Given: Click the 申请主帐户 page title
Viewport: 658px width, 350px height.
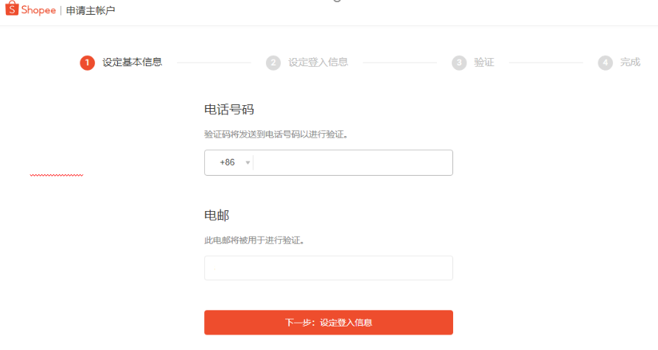Looking at the screenshot, I should (x=91, y=10).
